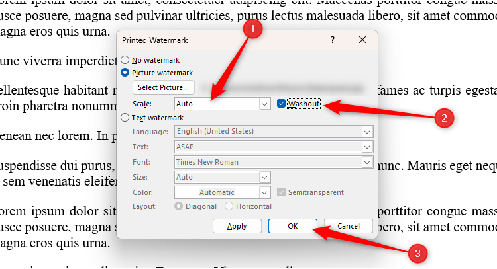Click the help question mark icon

[x=332, y=40]
